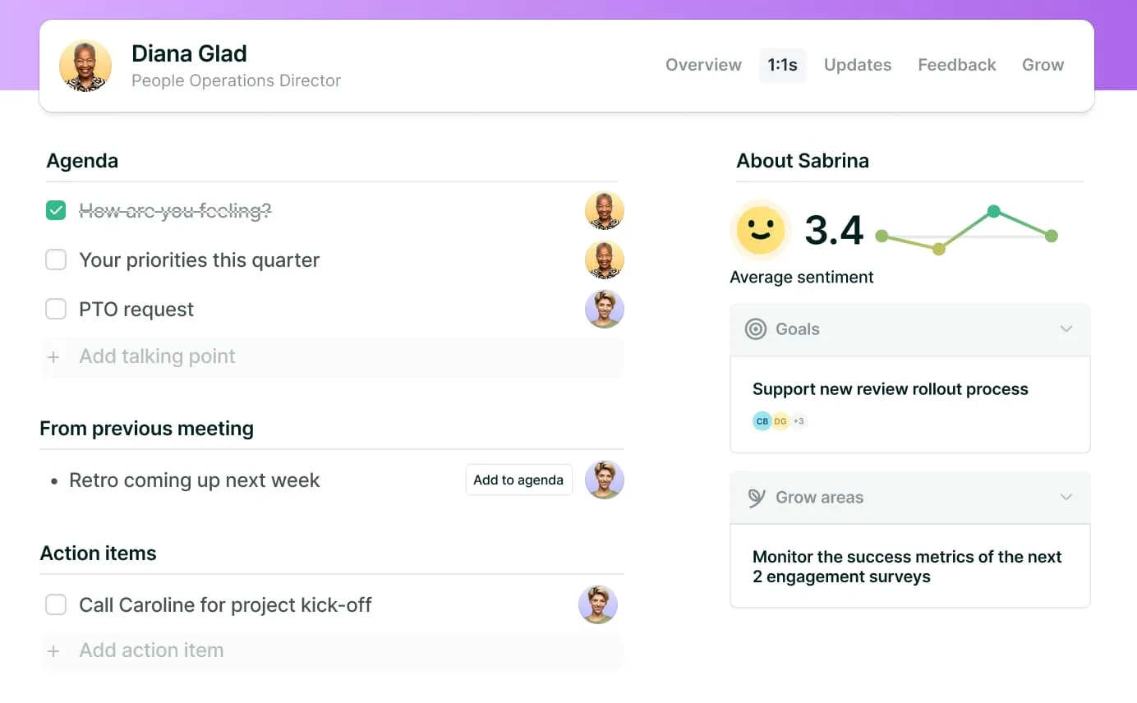Click the CB member badge under goal
This screenshot has height=703, width=1137.
(762, 421)
